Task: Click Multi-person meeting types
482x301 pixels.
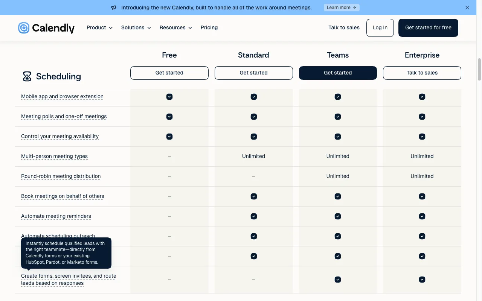Action: (x=54, y=157)
